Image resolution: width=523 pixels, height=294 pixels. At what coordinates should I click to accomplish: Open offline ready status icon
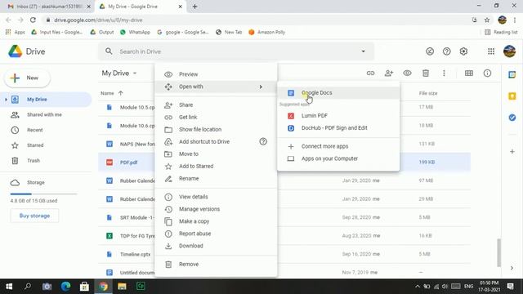pyautogui.click(x=430, y=51)
